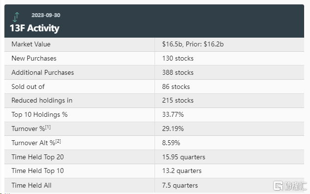Click the 2023-09-30 date label
Viewport: 310px width, 194px height.
(46, 15)
